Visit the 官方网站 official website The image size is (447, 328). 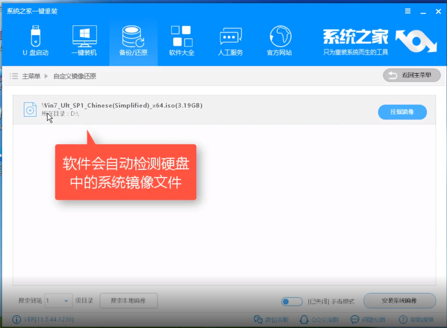tap(279, 39)
